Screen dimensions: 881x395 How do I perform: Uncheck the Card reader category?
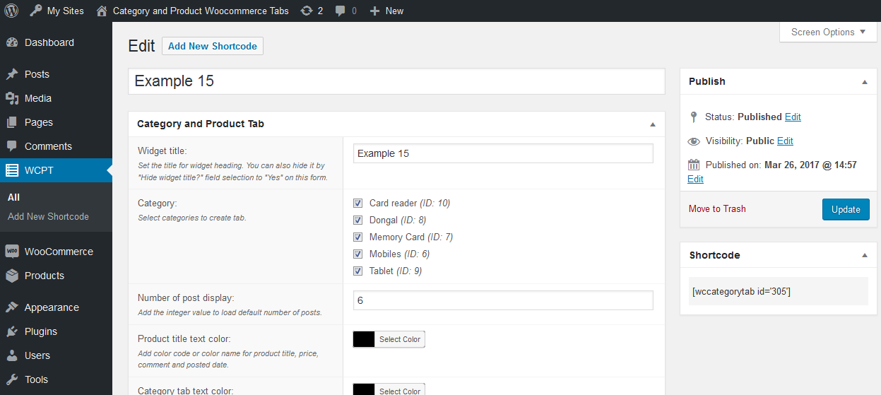pyautogui.click(x=357, y=203)
